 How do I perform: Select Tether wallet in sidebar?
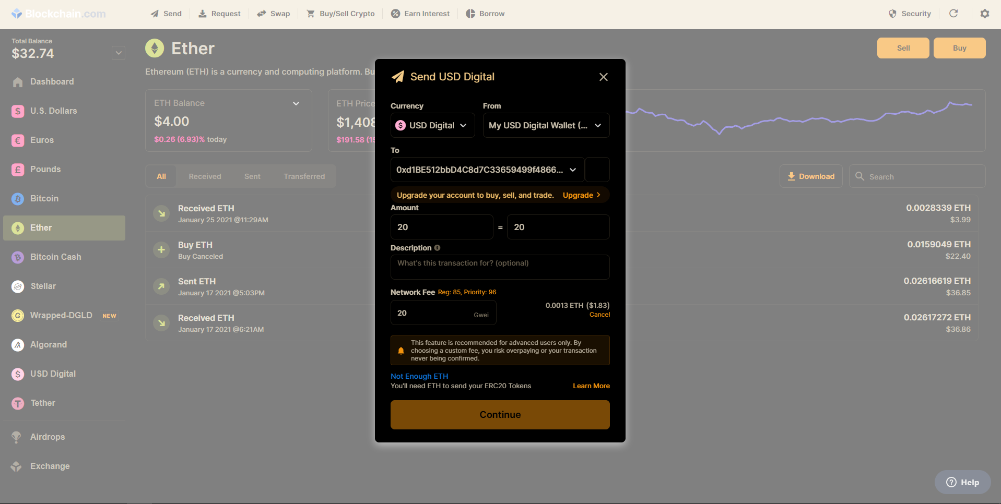click(64, 403)
